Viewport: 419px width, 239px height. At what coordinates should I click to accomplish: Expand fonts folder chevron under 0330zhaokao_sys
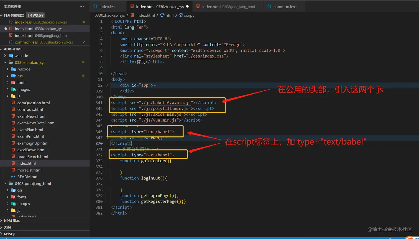7,82
